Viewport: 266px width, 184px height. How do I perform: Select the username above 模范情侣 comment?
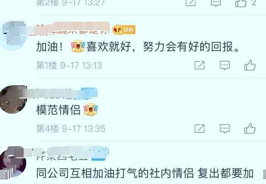pos(59,93)
